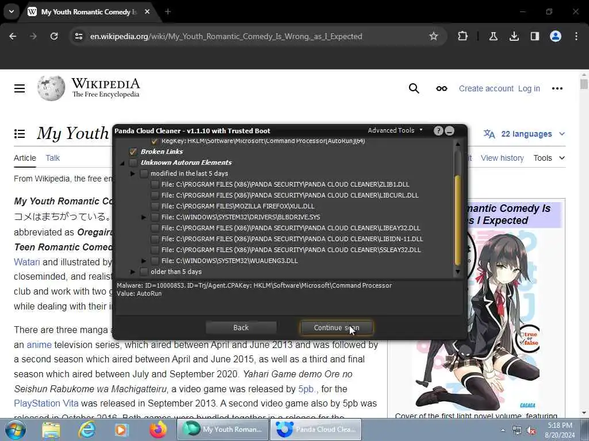Open Wikipedia main hamburger menu
Image resolution: width=589 pixels, height=441 pixels.
[x=20, y=88]
